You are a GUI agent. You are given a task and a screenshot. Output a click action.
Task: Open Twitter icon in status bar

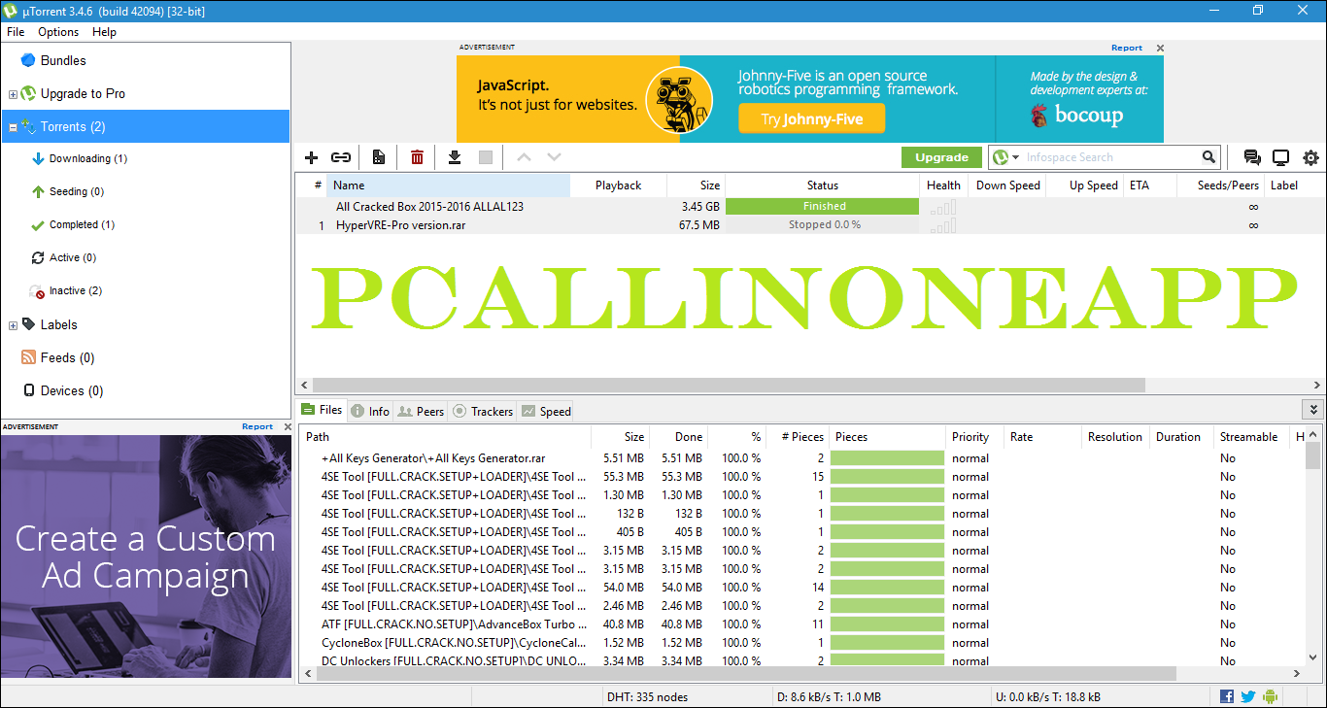[x=1248, y=696]
